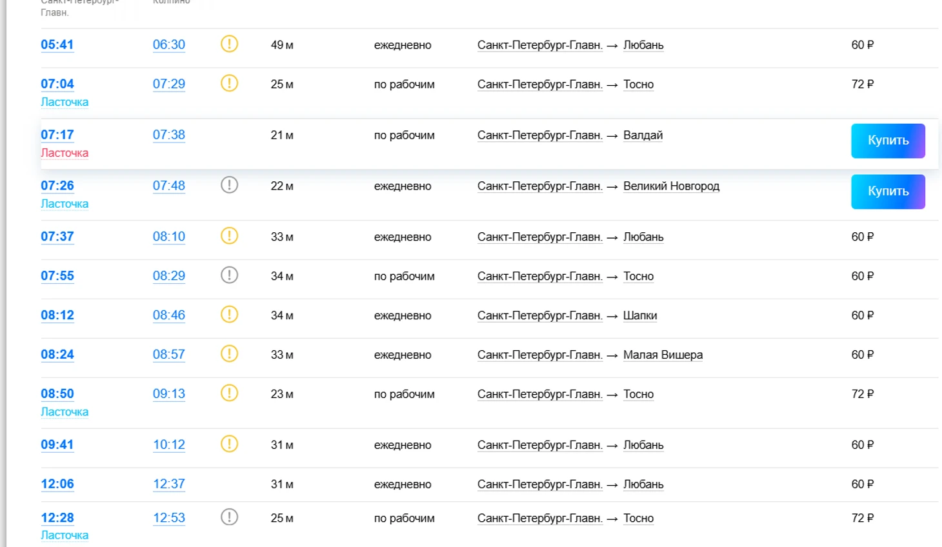
Task: Click the yellow warning icon for 08:50 train
Action: [x=229, y=393]
